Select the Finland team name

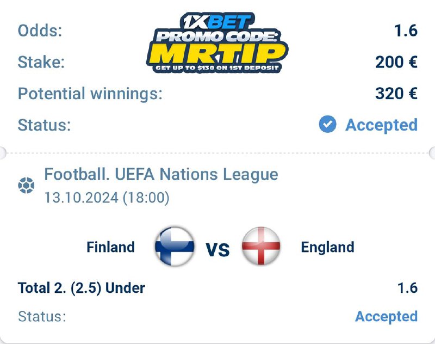[x=110, y=247]
